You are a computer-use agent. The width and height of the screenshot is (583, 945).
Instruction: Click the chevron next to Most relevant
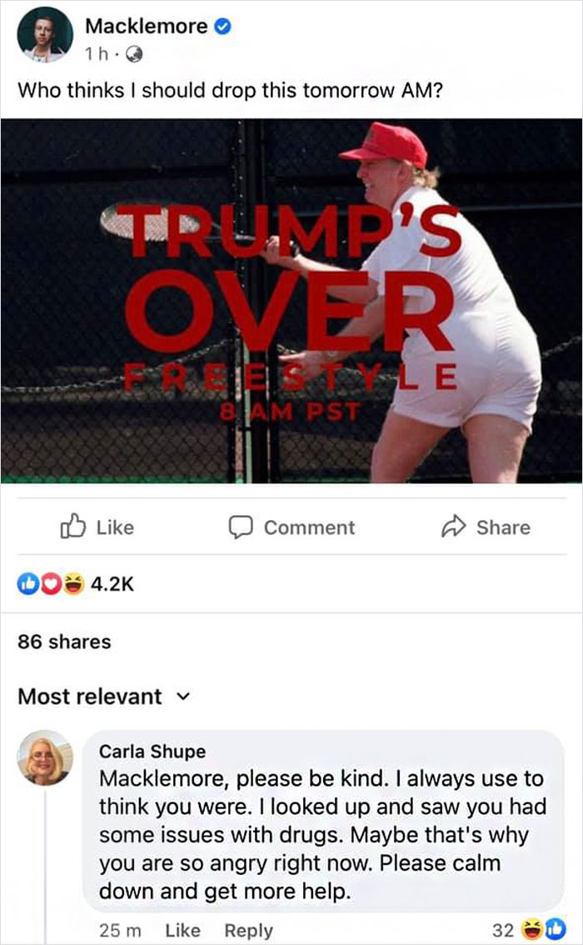coord(183,697)
